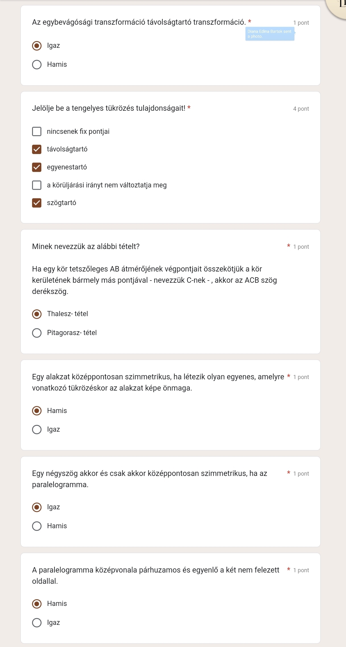The image size is (346, 647).
Task: Select Igaz for the négyszög paralelogramma question
Action: [37, 507]
